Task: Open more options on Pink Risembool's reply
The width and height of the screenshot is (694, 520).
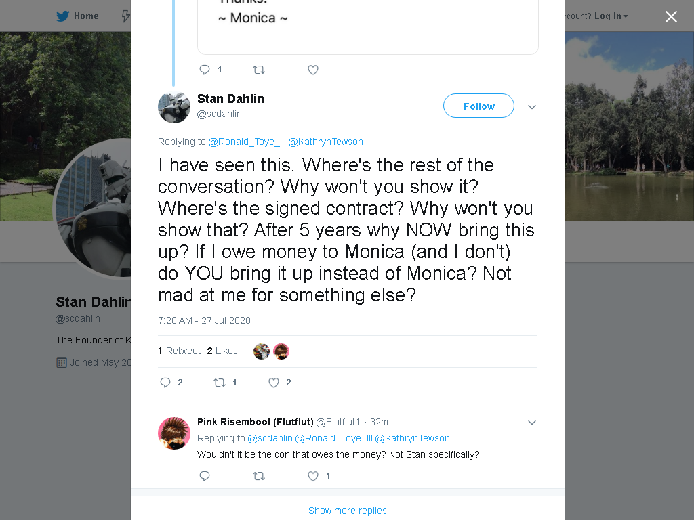Action: [x=532, y=422]
